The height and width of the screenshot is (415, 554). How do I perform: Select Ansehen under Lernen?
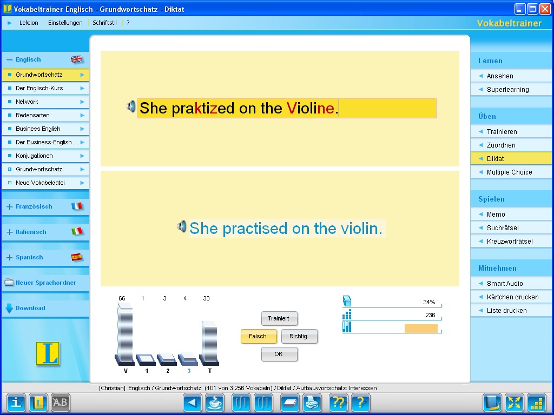pos(511,76)
